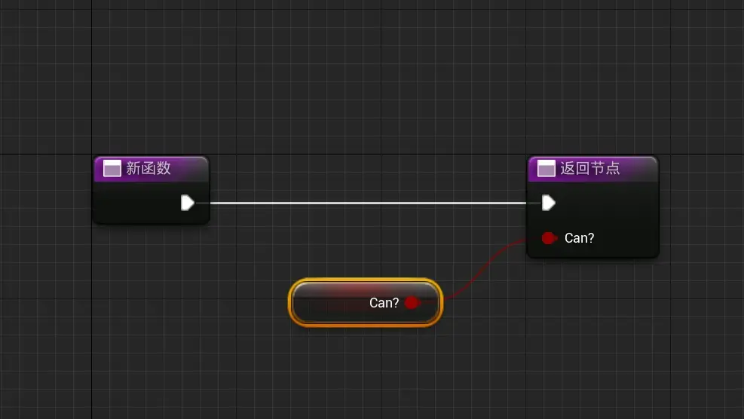Click the 新函数 node function icon
The height and width of the screenshot is (419, 744).
click(x=112, y=168)
